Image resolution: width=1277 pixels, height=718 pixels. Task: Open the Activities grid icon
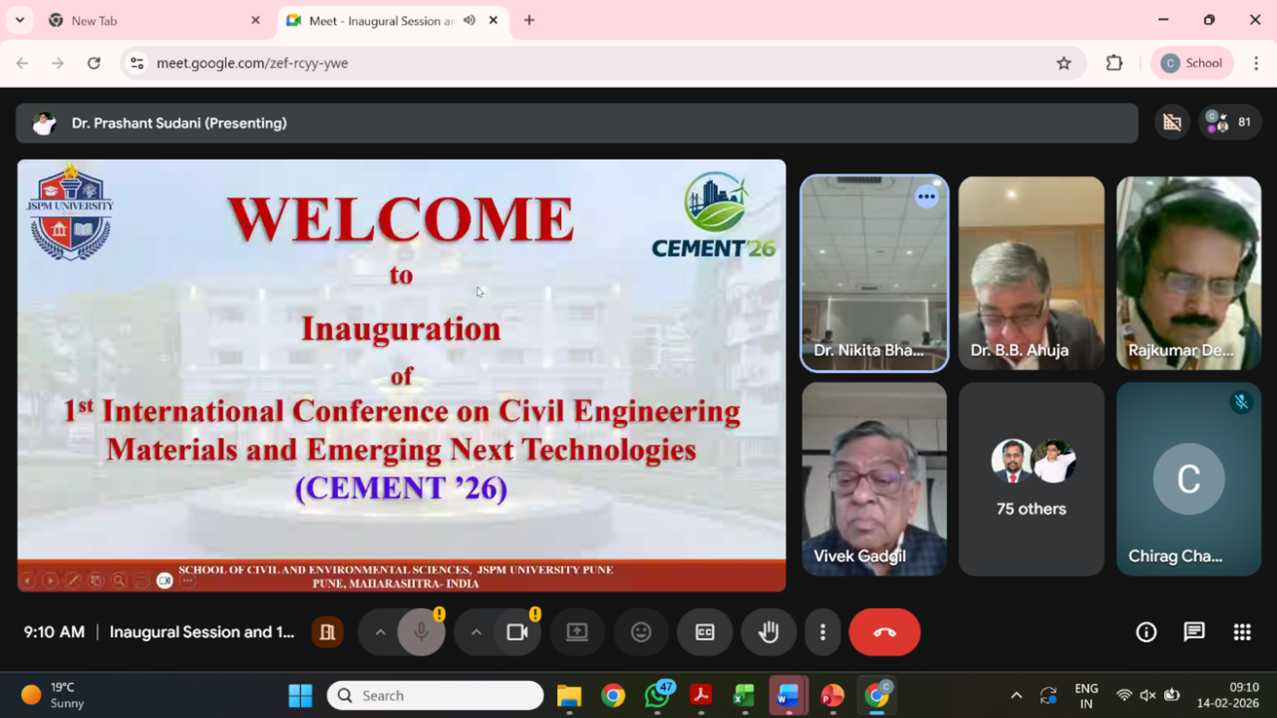click(1242, 632)
